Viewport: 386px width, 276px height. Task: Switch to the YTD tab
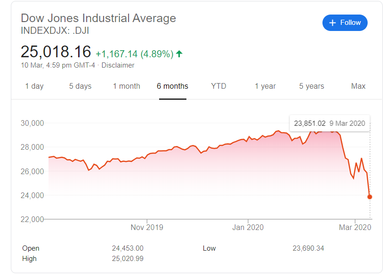coord(218,86)
